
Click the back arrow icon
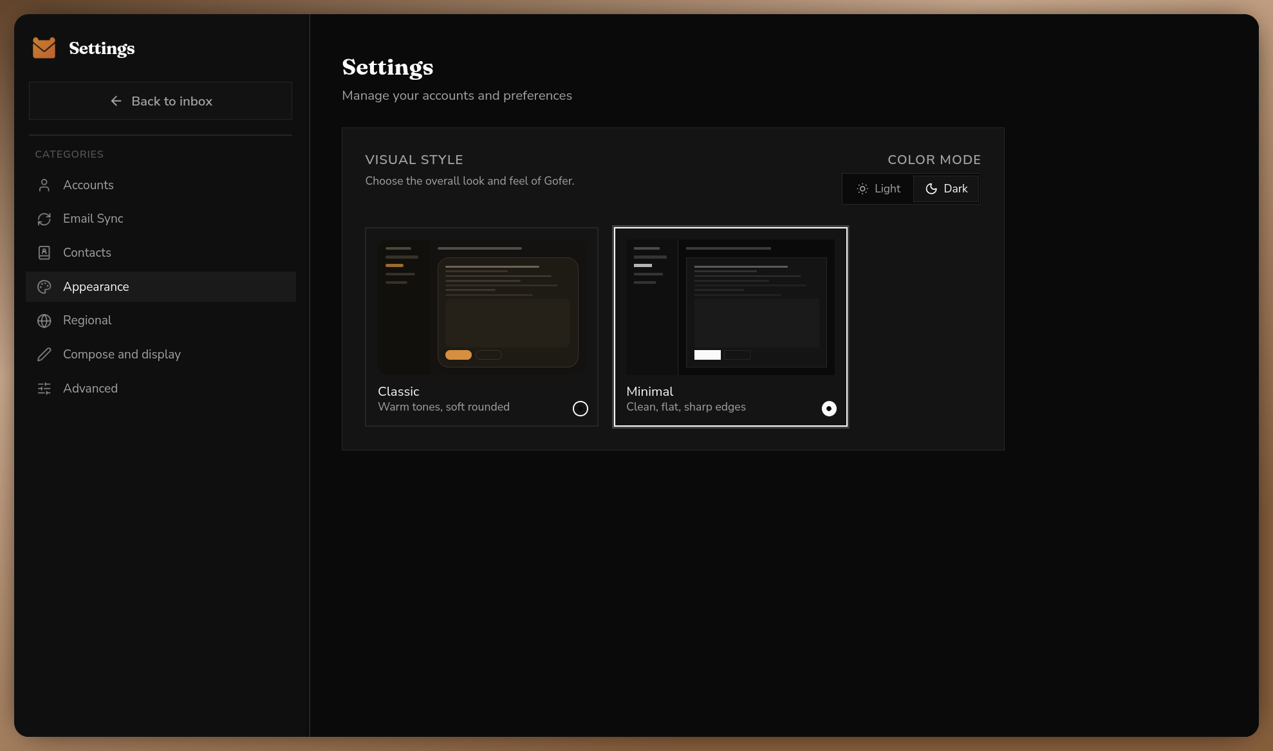coord(116,101)
